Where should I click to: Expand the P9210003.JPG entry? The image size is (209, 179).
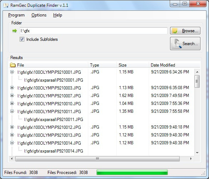click(x=12, y=88)
